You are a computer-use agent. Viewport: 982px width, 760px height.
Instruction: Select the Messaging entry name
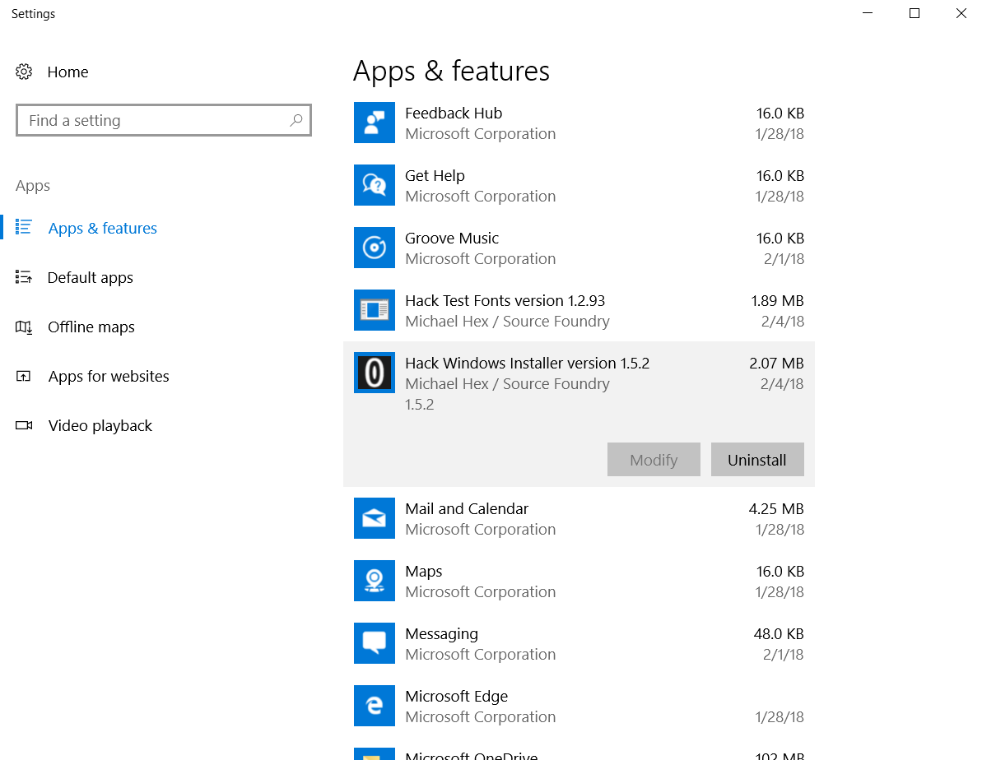[x=441, y=633]
